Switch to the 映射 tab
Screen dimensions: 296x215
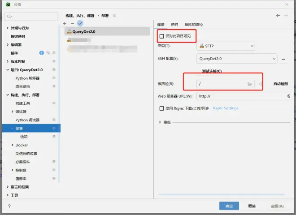[174, 25]
